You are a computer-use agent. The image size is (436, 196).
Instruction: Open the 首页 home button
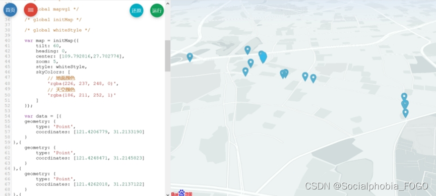(x=10, y=10)
